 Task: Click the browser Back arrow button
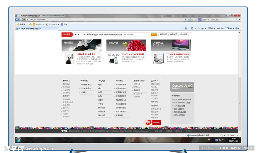[x=17, y=20]
